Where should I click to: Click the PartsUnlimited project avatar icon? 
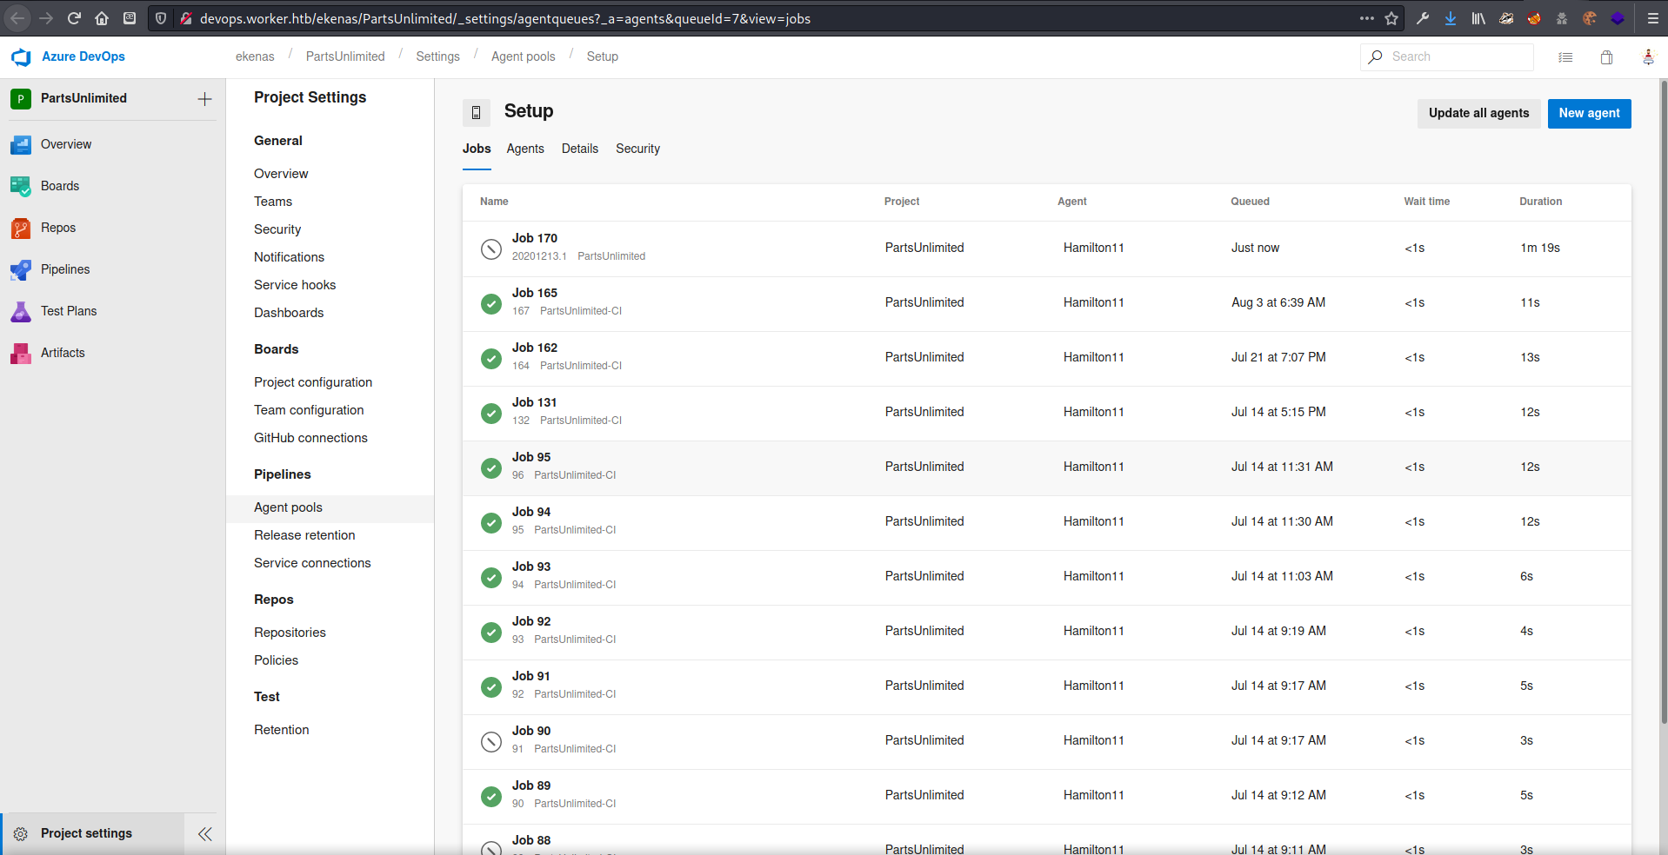pos(21,99)
